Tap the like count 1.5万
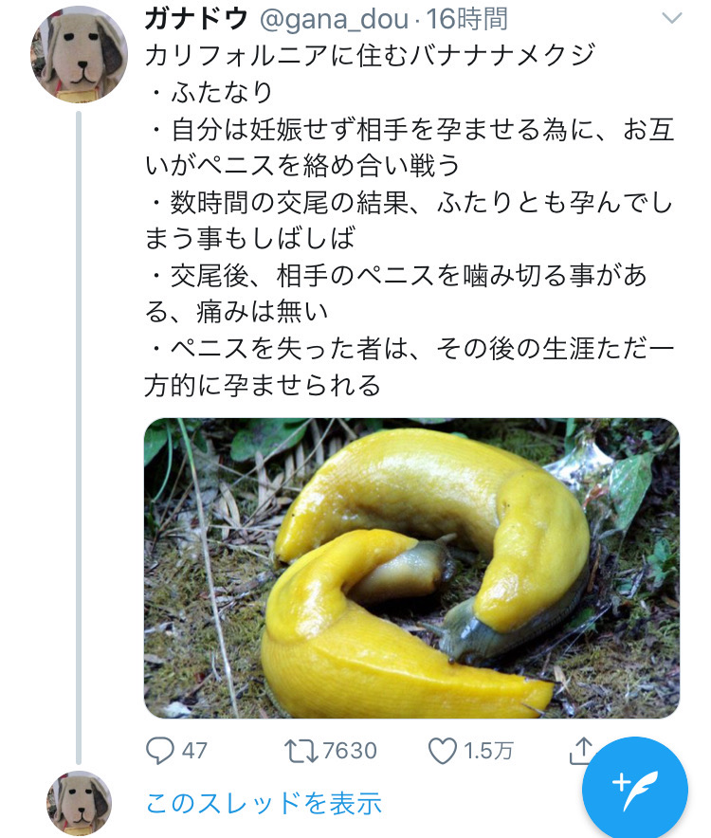Viewport: 711px width, 838px height. 489,751
